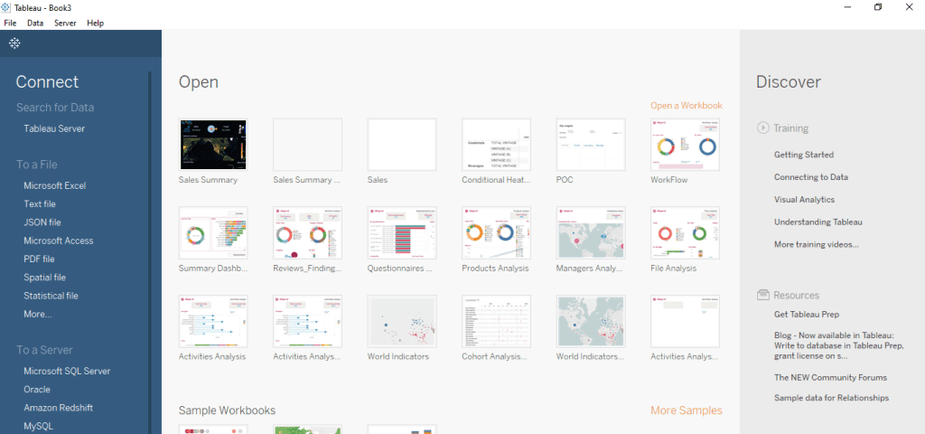Image resolution: width=925 pixels, height=434 pixels.
Task: Click Search for Data heading
Action: point(55,108)
